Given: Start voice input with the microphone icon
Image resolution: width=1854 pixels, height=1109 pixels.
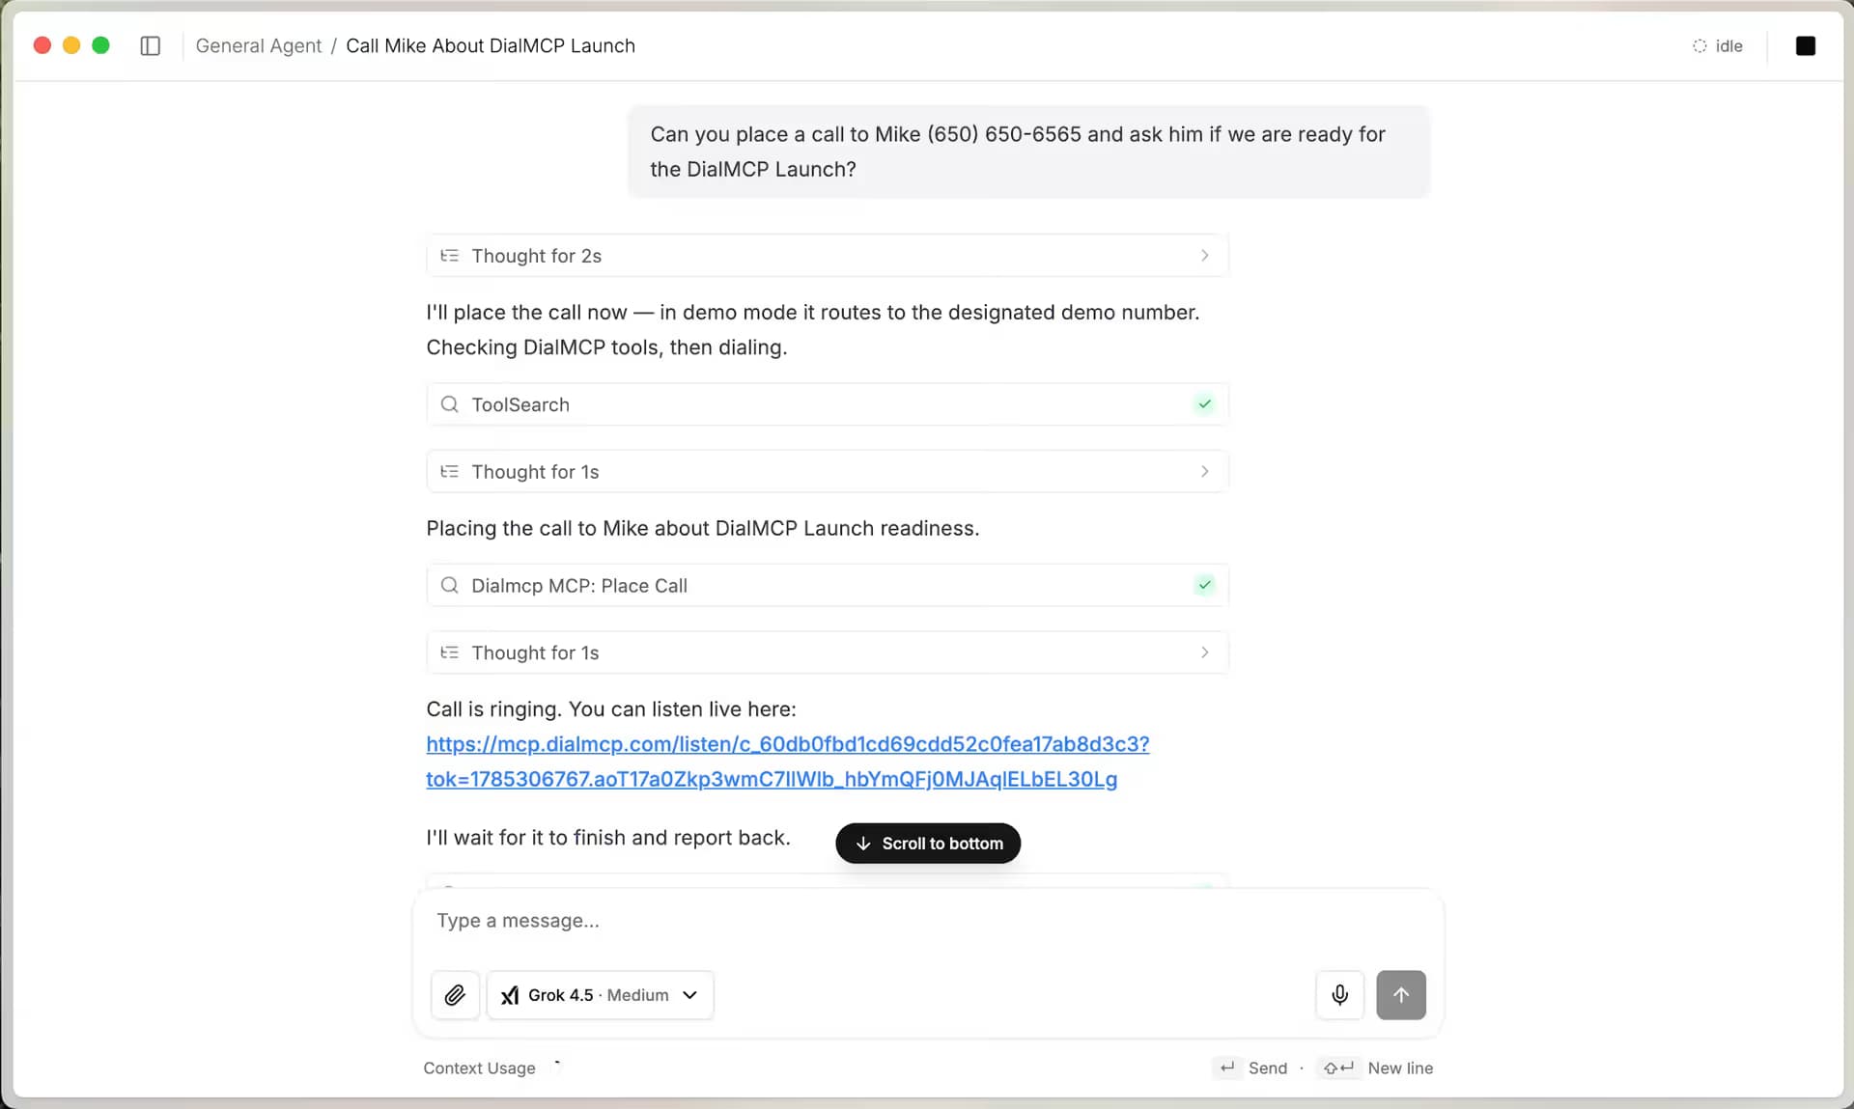Looking at the screenshot, I should [1339, 994].
